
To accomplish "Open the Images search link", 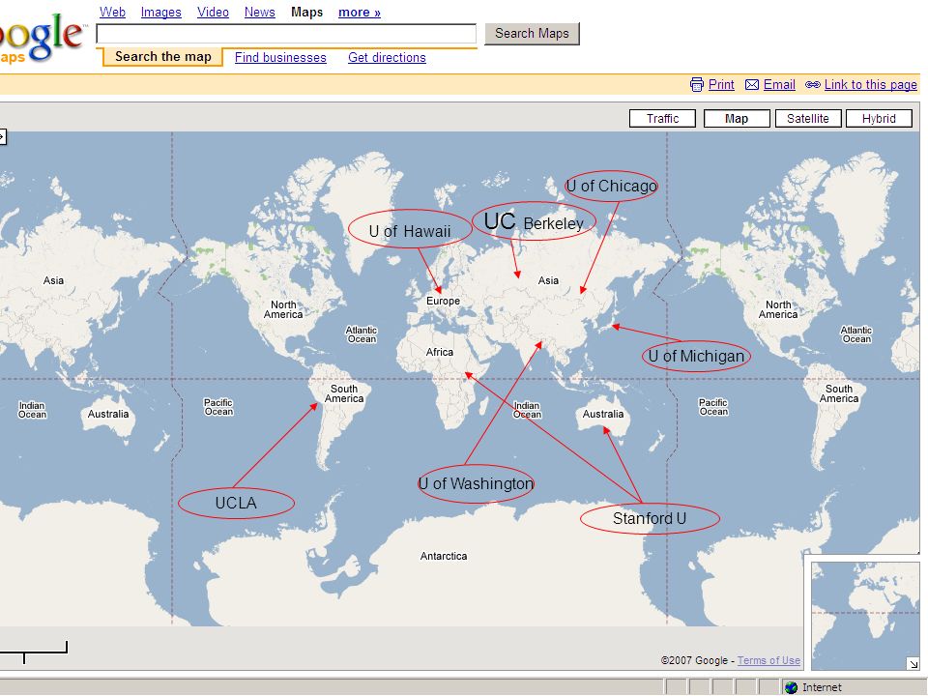I will 161,12.
